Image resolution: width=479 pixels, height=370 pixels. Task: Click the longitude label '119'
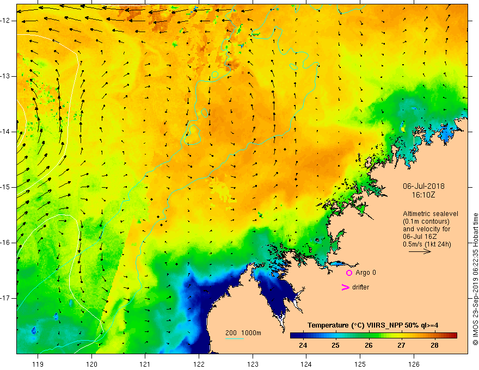point(38,364)
